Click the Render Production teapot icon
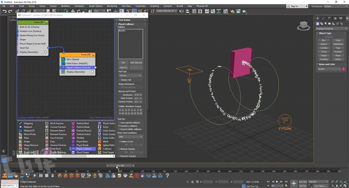Image resolution: width=349 pixels, height=188 pixels. pos(244,11)
